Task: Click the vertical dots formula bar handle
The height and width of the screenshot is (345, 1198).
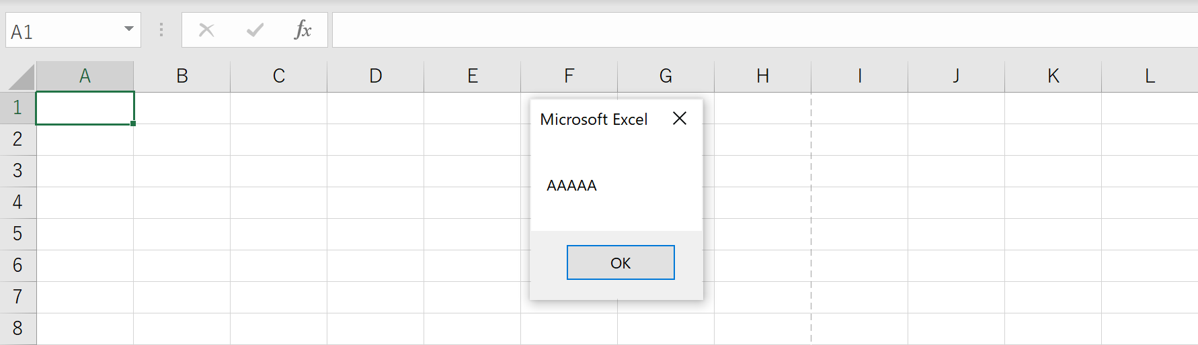Action: 161,30
